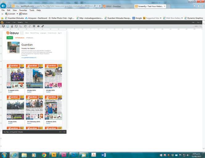Select the desktop monitor device icon
Viewport: 205px width, 158px height.
pyautogui.click(x=3, y=26)
